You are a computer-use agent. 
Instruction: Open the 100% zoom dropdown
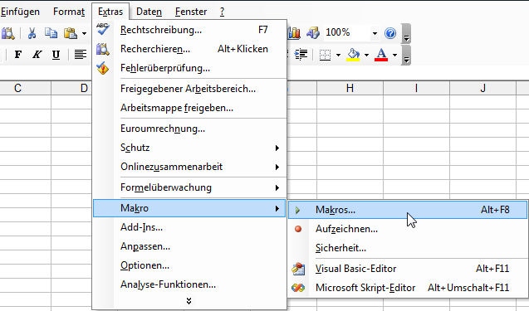(x=375, y=33)
